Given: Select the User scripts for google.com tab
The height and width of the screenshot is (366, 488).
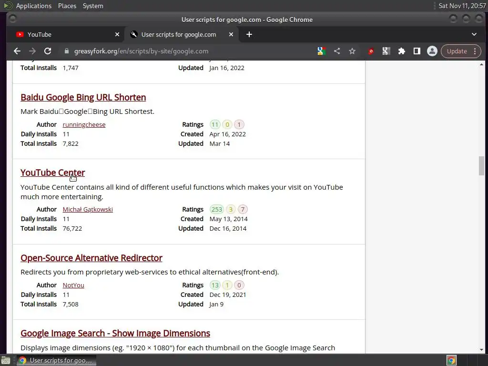Looking at the screenshot, I should pyautogui.click(x=182, y=34).
